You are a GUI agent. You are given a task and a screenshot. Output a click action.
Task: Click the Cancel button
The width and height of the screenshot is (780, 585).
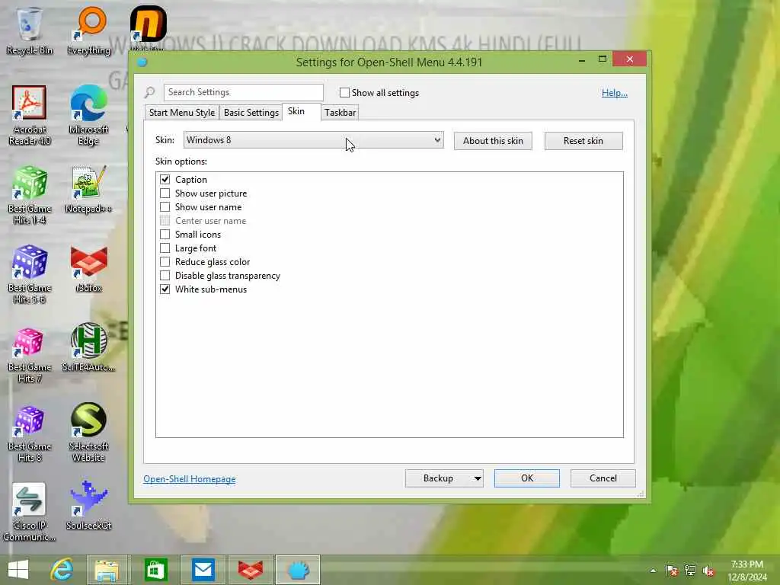pyautogui.click(x=603, y=478)
